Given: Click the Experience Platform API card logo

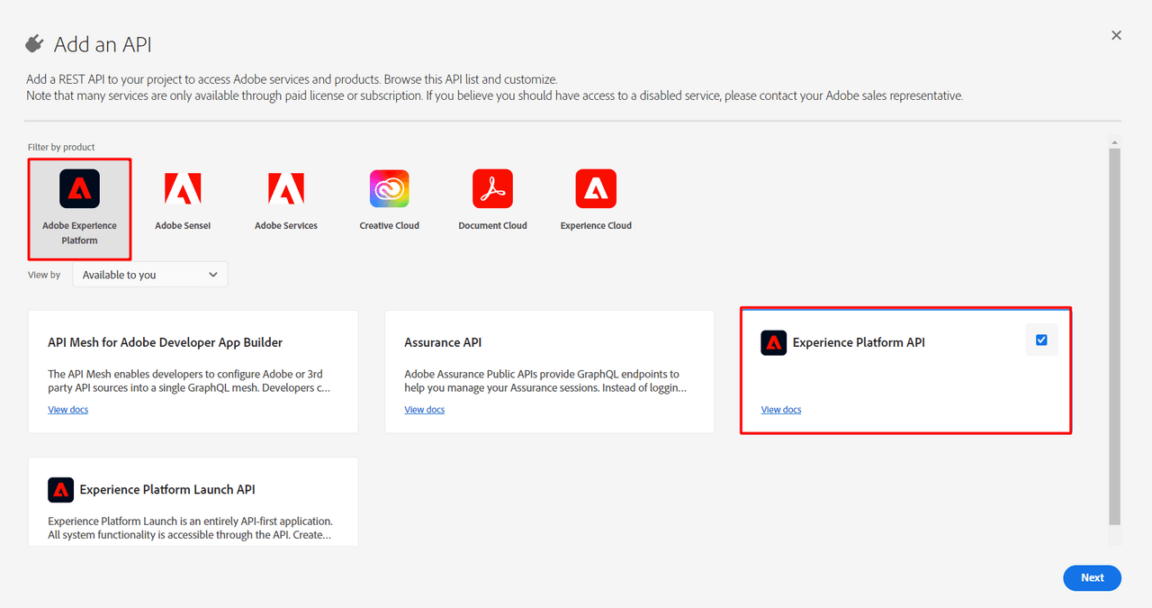Looking at the screenshot, I should pos(774,342).
